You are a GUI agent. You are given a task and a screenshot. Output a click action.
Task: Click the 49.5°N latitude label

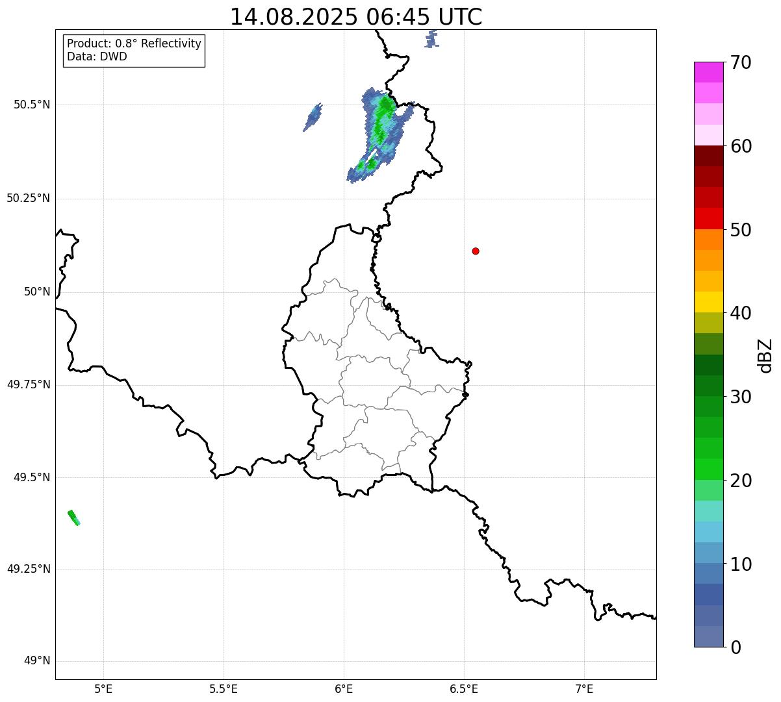click(x=32, y=478)
